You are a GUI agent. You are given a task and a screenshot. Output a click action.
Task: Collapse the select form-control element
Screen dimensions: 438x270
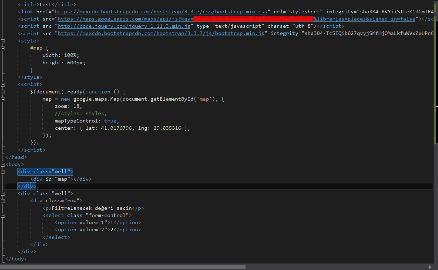coord(3,216)
